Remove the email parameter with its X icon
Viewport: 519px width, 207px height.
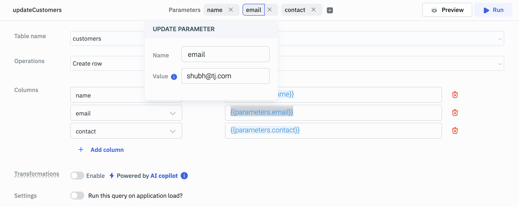pyautogui.click(x=269, y=10)
